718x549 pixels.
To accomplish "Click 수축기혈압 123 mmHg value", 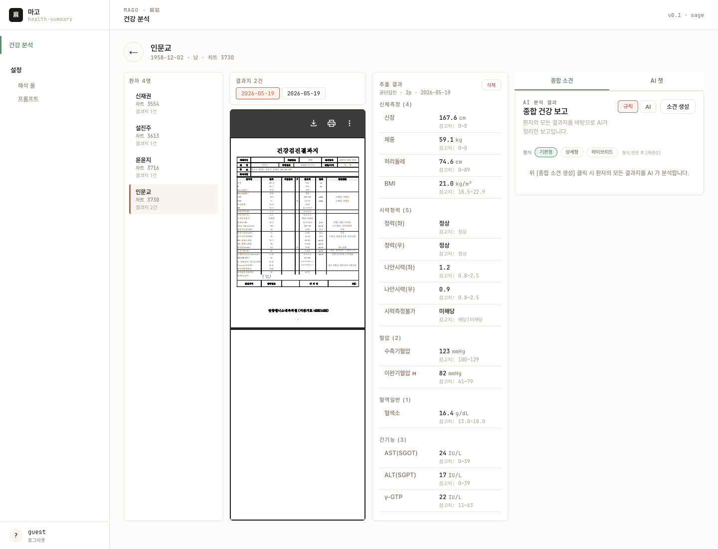I will click(x=452, y=351).
